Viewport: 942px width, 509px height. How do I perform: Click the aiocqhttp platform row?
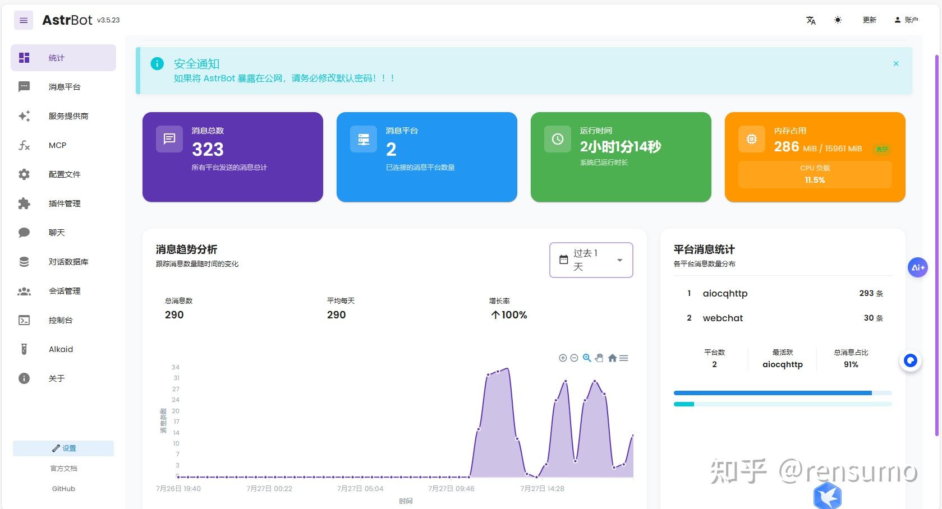(x=783, y=293)
